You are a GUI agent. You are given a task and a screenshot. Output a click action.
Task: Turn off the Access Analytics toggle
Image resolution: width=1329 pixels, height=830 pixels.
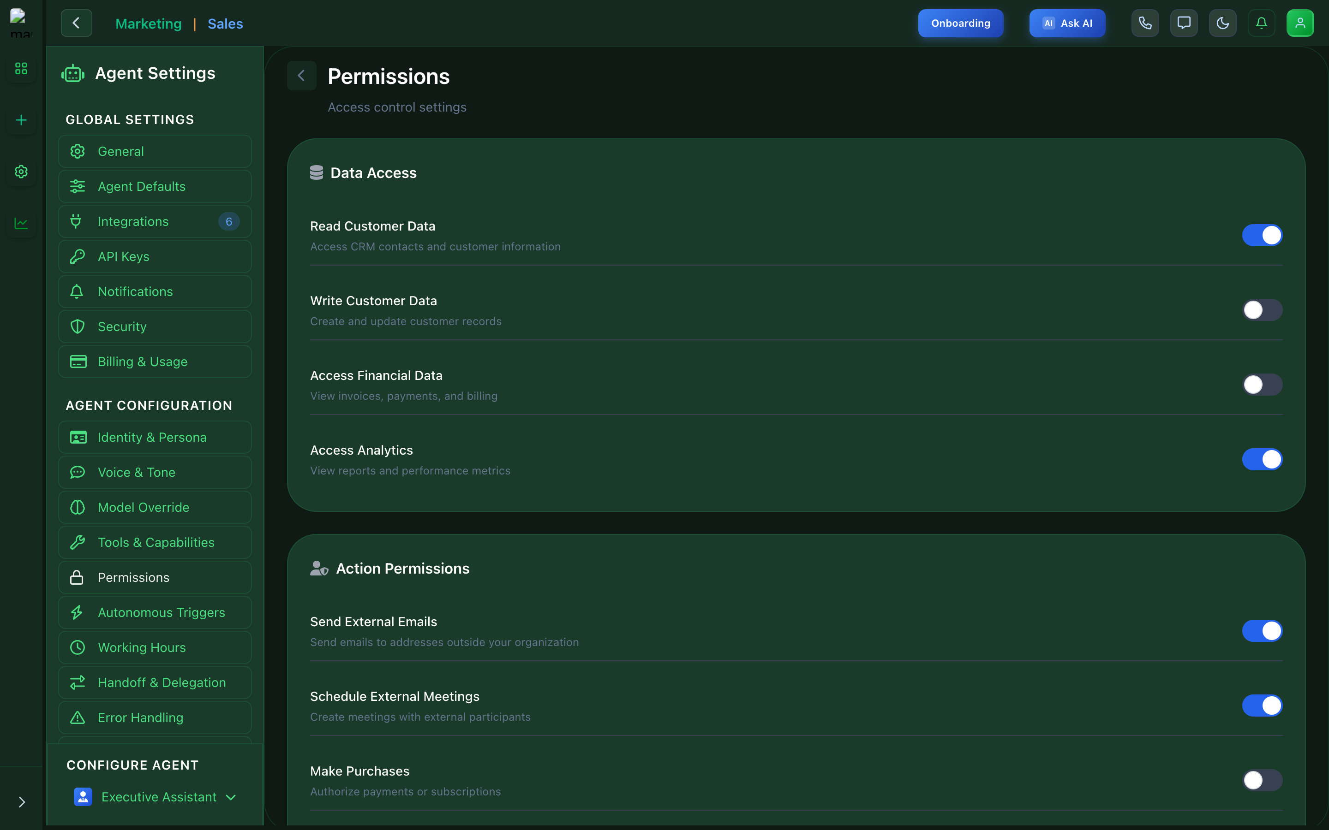(1262, 459)
